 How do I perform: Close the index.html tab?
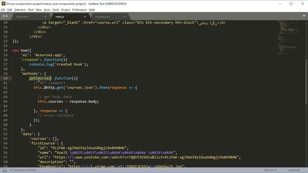pyautogui.click(x=45, y=17)
